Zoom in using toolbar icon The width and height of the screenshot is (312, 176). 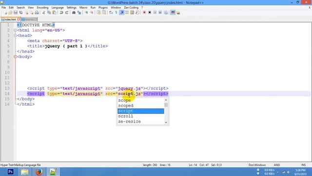[86, 13]
